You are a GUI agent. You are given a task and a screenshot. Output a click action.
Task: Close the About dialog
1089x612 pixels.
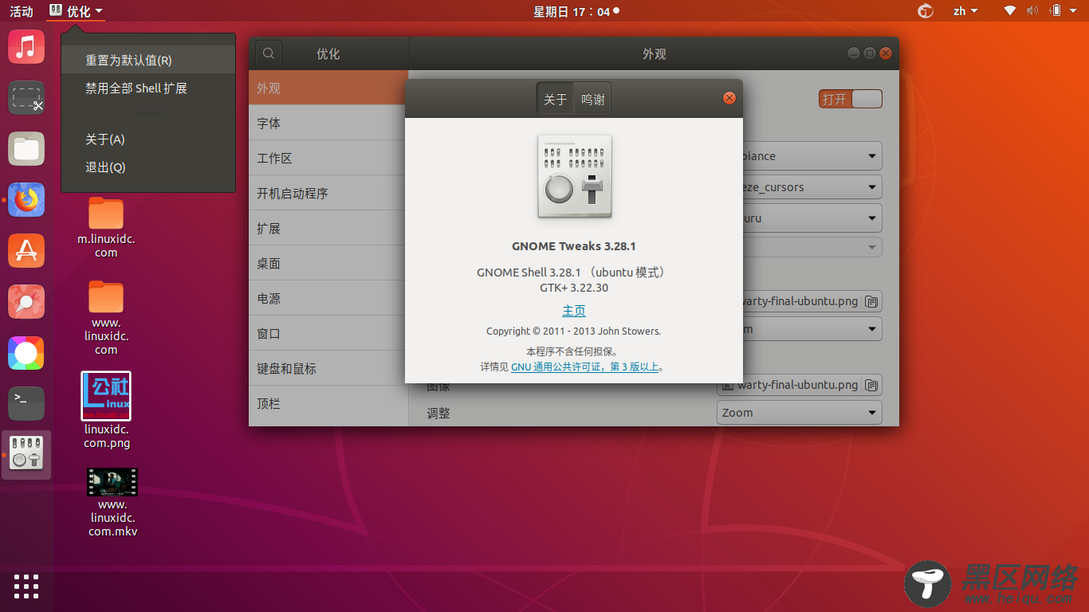pos(729,98)
